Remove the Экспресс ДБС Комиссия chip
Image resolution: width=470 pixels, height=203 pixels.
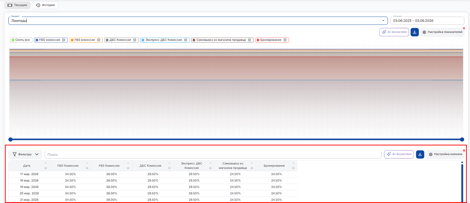pyautogui.click(x=185, y=40)
